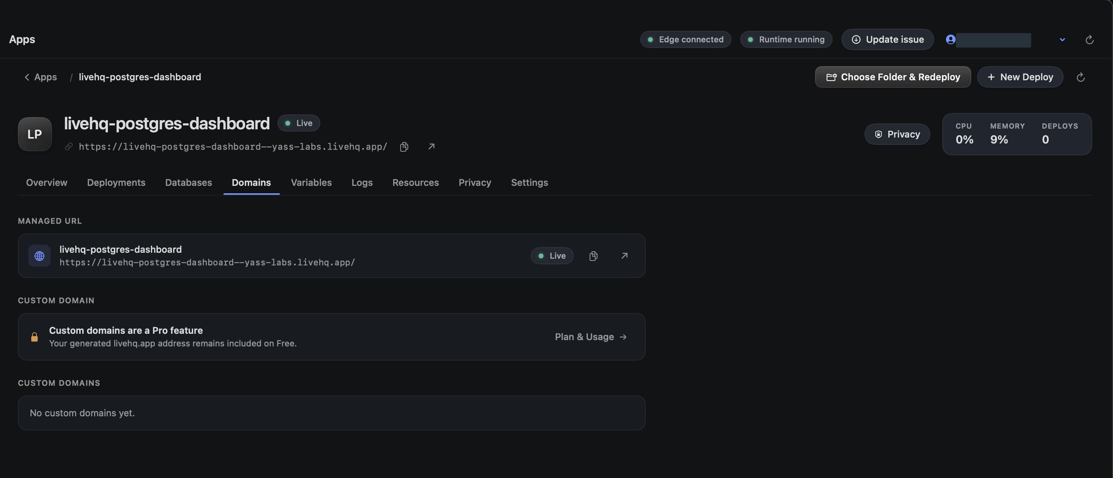Click the Update issue button
The width and height of the screenshot is (1113, 478).
pyautogui.click(x=888, y=40)
